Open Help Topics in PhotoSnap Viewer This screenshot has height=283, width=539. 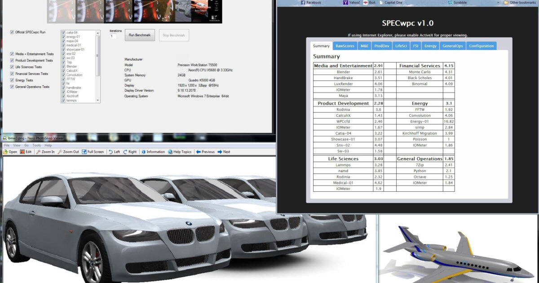pos(180,151)
